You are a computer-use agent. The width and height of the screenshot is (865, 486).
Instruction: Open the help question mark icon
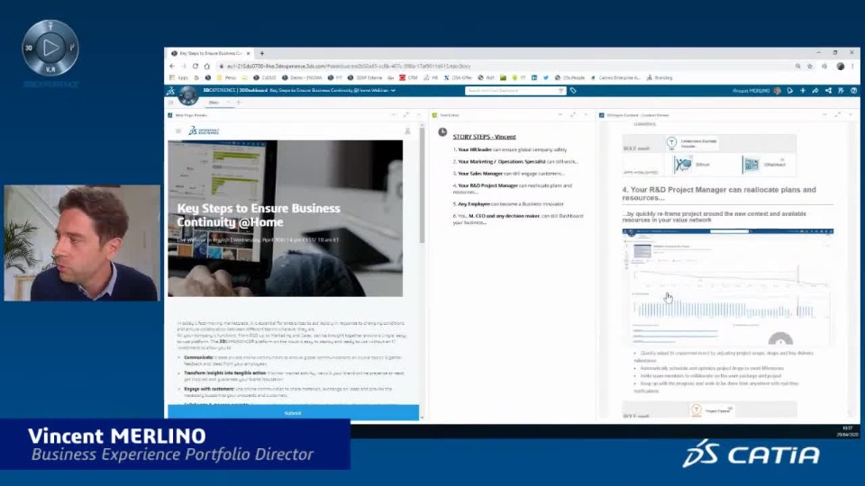[x=853, y=90]
